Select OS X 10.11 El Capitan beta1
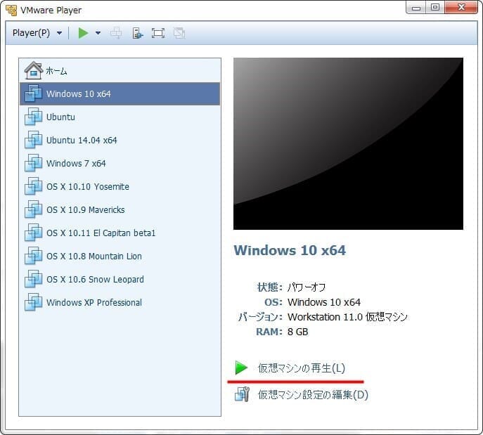 (101, 233)
